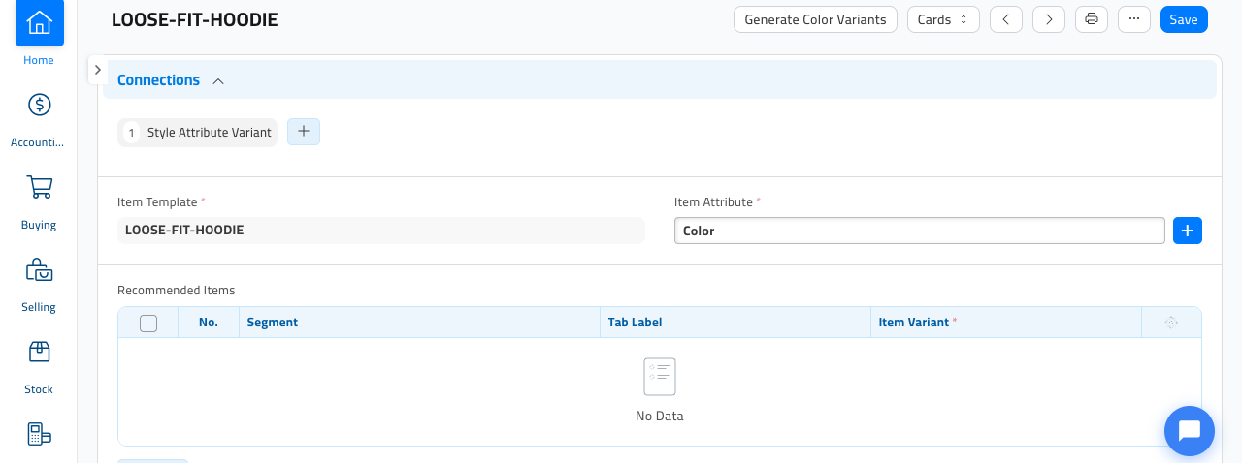Image resolution: width=1242 pixels, height=463 pixels.
Task: Open the three-dots more options menu
Action: (x=1134, y=19)
